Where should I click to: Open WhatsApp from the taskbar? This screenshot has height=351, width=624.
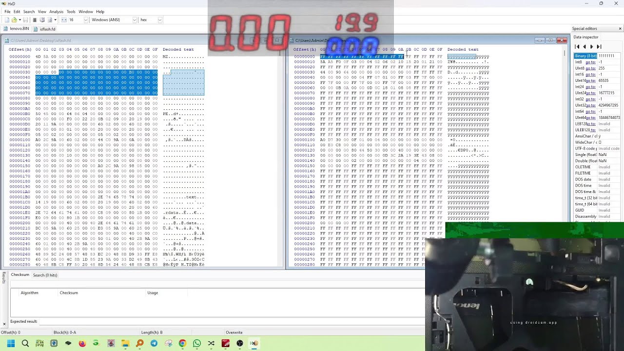(197, 343)
